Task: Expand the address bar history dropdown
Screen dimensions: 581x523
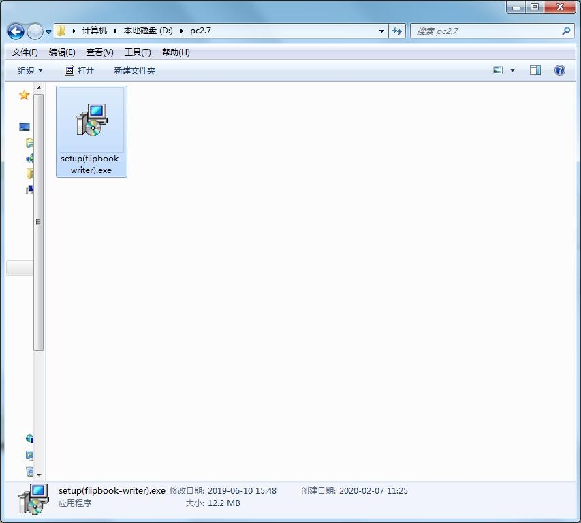Action: (x=381, y=31)
